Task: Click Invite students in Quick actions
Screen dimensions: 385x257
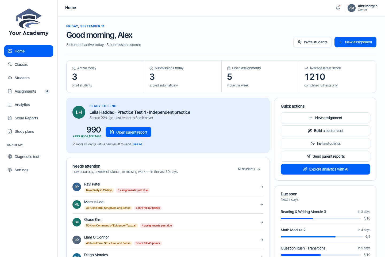Action: (x=325, y=143)
